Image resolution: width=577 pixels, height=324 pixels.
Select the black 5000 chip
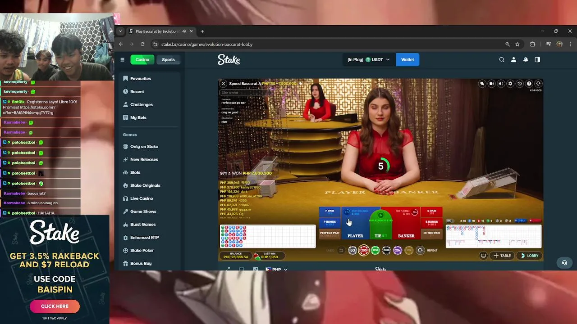pos(386,250)
